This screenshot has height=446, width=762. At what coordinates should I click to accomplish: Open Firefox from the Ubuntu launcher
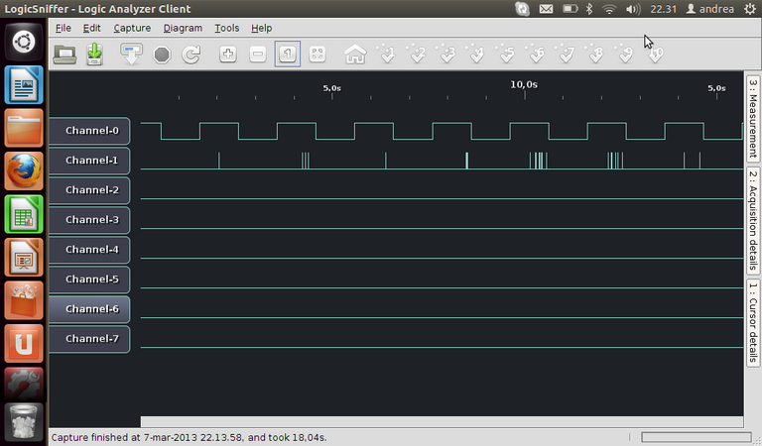click(x=24, y=169)
